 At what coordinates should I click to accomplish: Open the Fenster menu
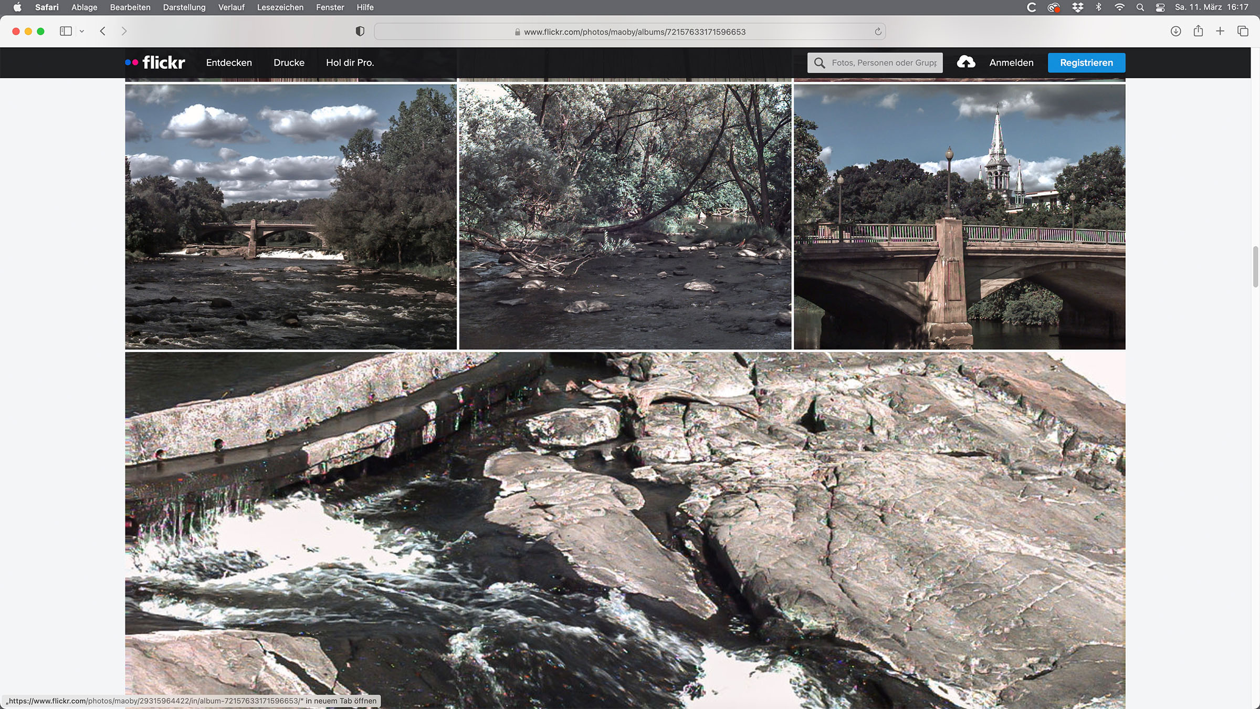pos(330,7)
